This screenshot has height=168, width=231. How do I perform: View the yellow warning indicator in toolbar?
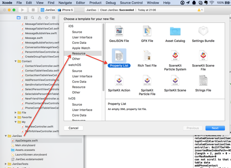point(200,10)
